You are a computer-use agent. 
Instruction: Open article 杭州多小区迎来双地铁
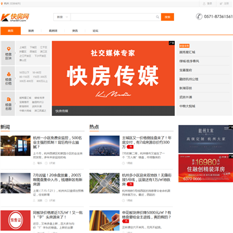click(147, 179)
